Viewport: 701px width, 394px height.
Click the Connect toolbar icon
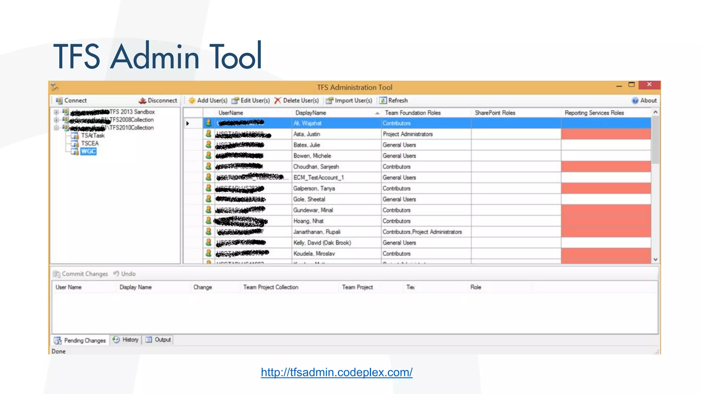point(59,101)
